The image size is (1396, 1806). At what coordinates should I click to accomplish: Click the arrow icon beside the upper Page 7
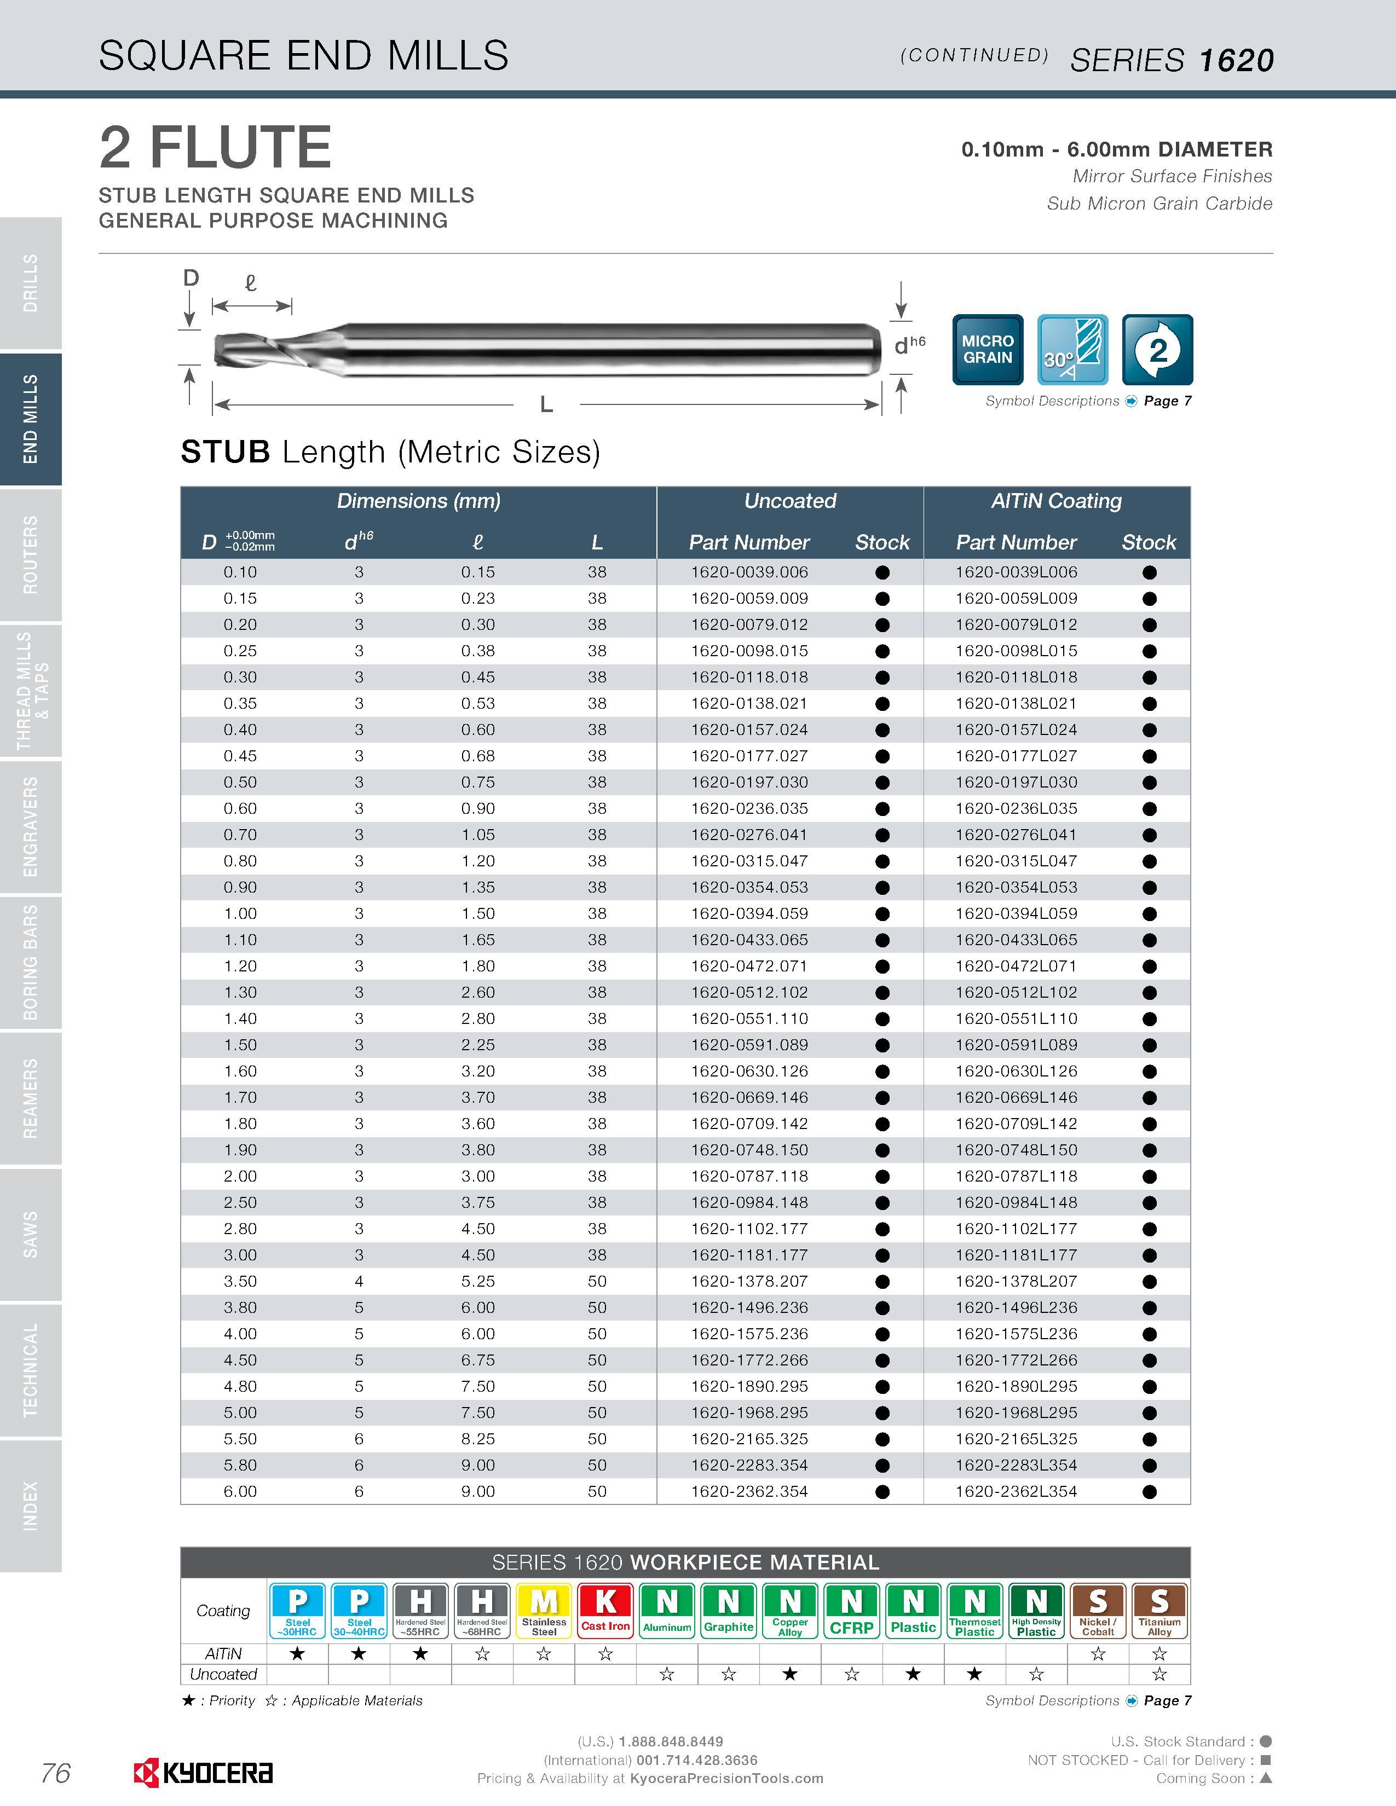pos(1132,401)
